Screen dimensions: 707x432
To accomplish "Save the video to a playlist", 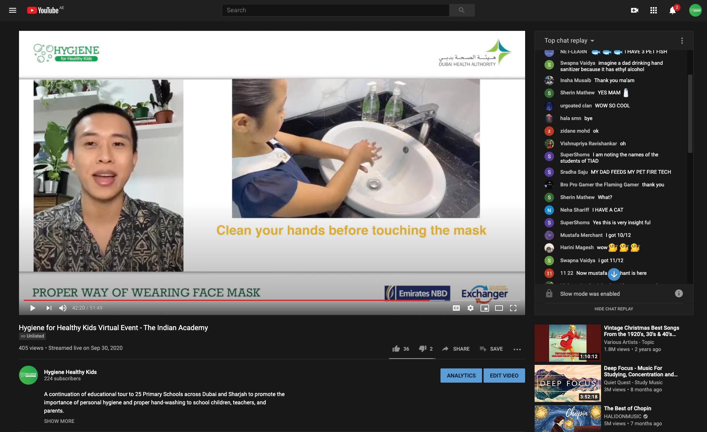I will 491,349.
